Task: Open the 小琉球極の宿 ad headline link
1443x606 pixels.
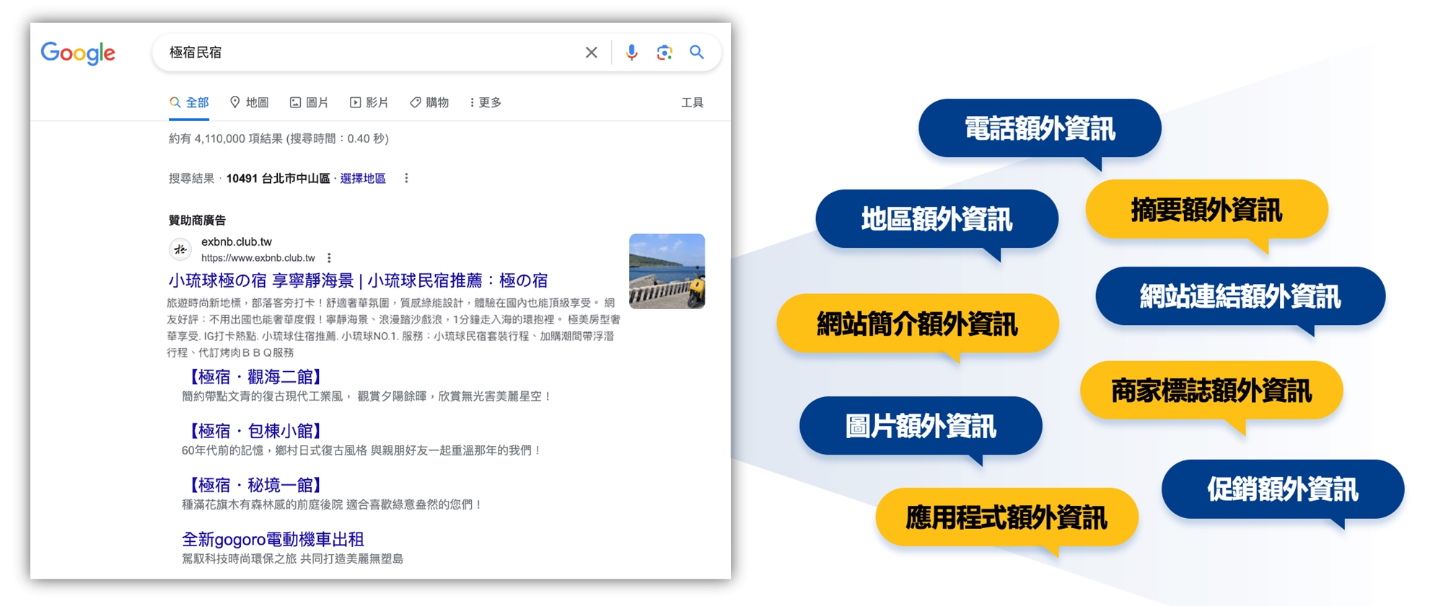Action: click(x=358, y=280)
